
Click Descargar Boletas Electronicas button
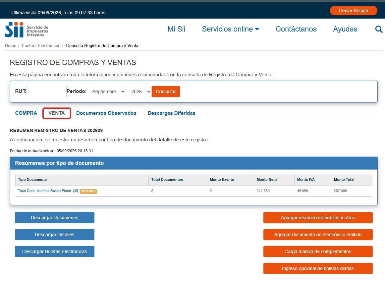tap(55, 251)
